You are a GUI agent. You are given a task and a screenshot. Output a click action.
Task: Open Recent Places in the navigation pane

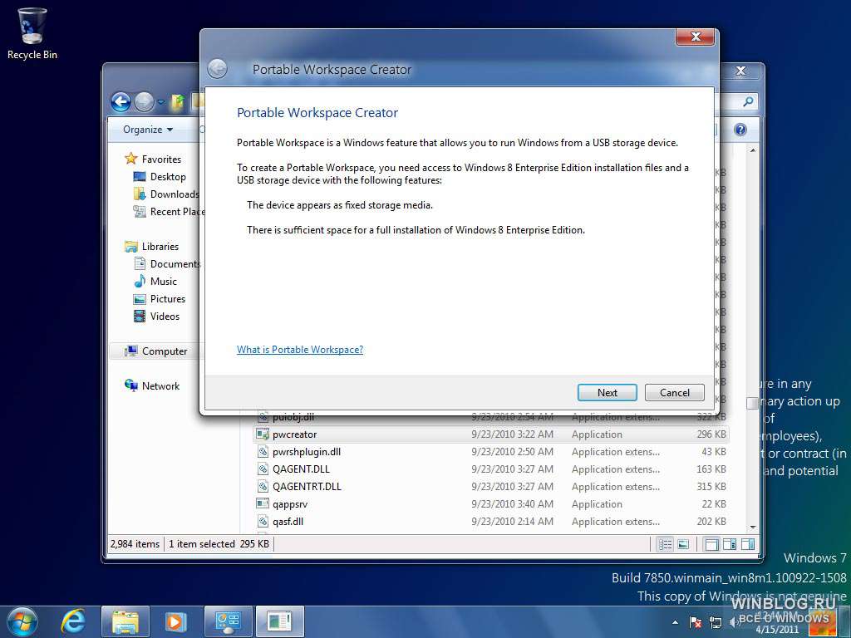177,211
